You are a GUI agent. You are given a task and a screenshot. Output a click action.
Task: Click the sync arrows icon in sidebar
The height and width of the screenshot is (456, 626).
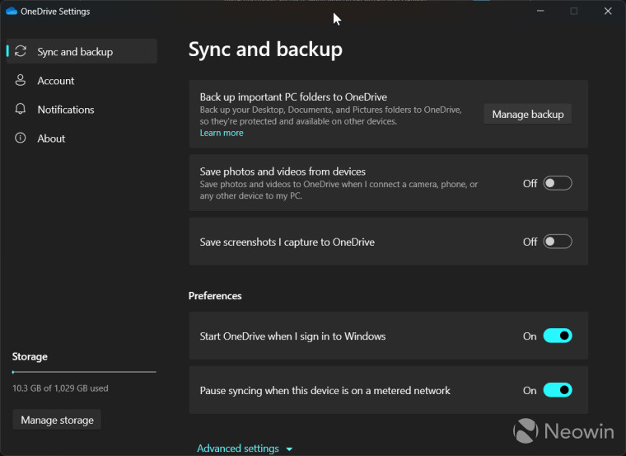[21, 52]
